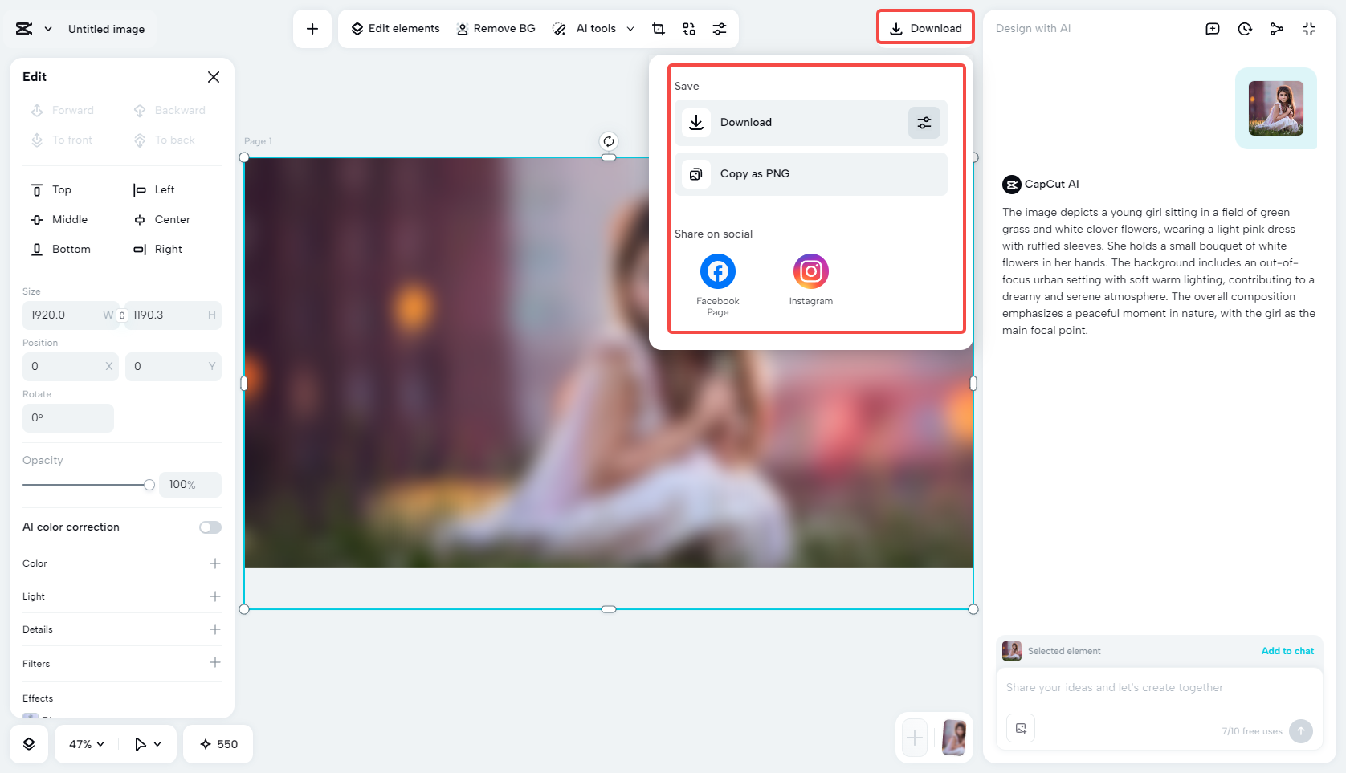
Task: Click the share icon in Design with AI panel
Action: (1277, 28)
